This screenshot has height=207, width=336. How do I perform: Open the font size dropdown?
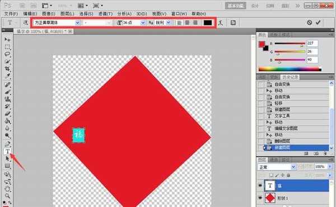click(x=143, y=23)
